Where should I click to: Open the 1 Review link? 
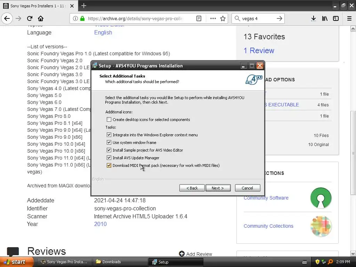259,51
